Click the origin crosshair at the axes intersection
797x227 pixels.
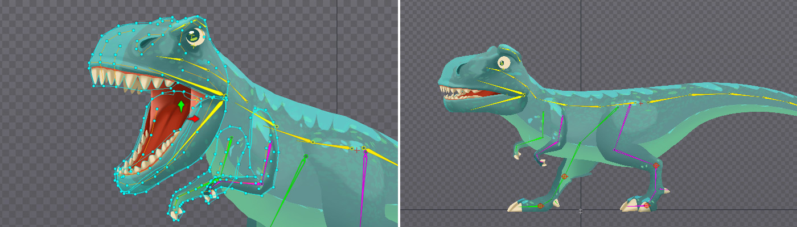[581, 211]
